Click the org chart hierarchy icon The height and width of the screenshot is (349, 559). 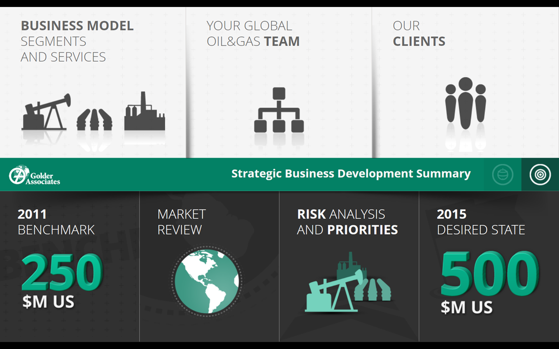pos(279,110)
